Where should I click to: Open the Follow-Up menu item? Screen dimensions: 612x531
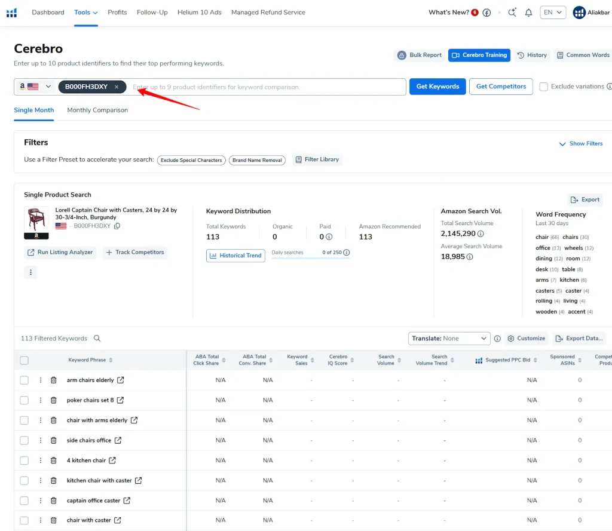[x=152, y=13]
